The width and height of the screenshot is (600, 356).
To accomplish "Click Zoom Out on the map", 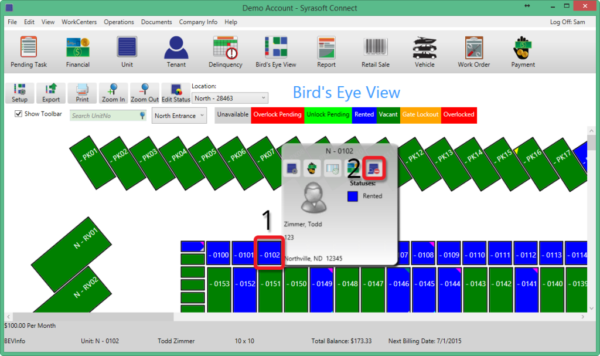I will pyautogui.click(x=145, y=93).
